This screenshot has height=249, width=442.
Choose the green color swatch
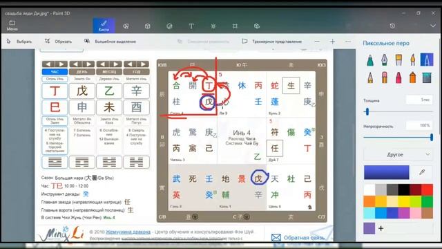427,201
